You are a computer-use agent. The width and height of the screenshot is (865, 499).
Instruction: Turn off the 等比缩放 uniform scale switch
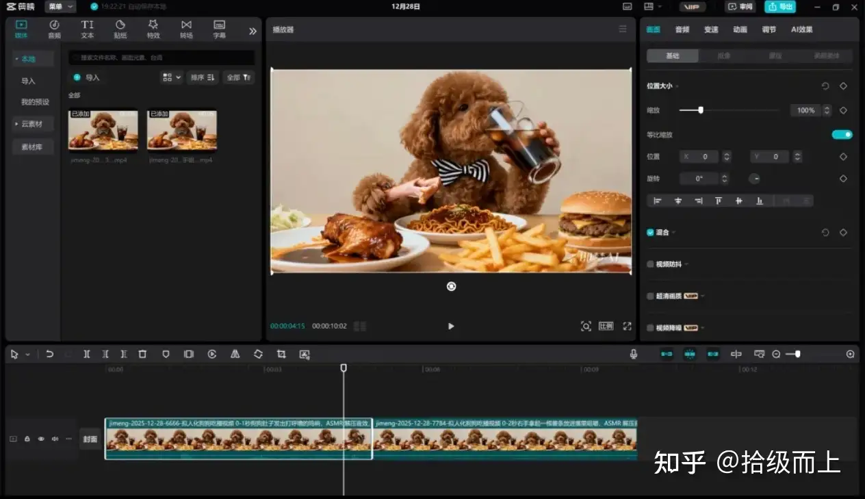click(x=842, y=134)
